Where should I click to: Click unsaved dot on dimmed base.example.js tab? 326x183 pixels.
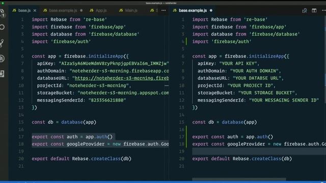(81, 10)
